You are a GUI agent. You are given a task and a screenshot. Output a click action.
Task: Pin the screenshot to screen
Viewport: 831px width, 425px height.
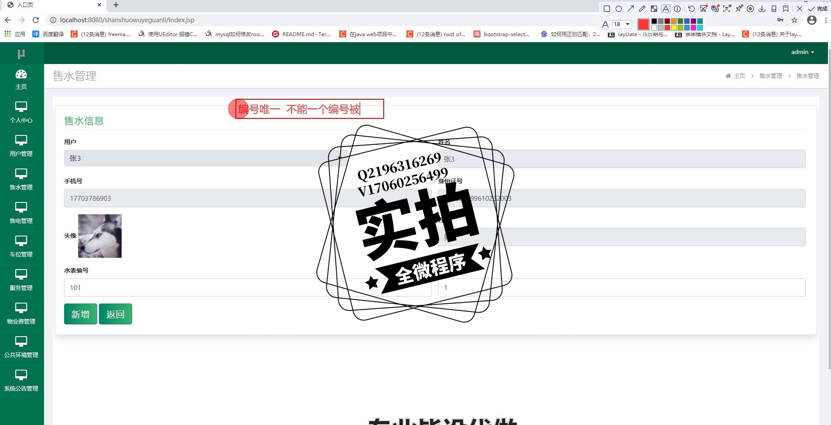coord(739,9)
